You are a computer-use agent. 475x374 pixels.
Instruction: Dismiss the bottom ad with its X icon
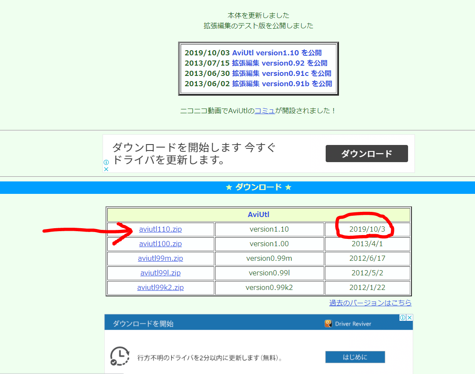pyautogui.click(x=411, y=317)
